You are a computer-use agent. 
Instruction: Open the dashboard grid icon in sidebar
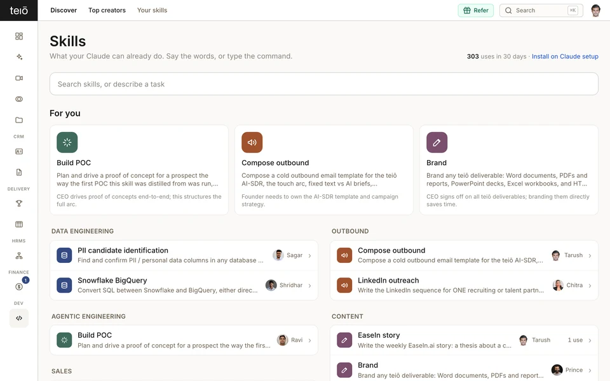(x=18, y=36)
